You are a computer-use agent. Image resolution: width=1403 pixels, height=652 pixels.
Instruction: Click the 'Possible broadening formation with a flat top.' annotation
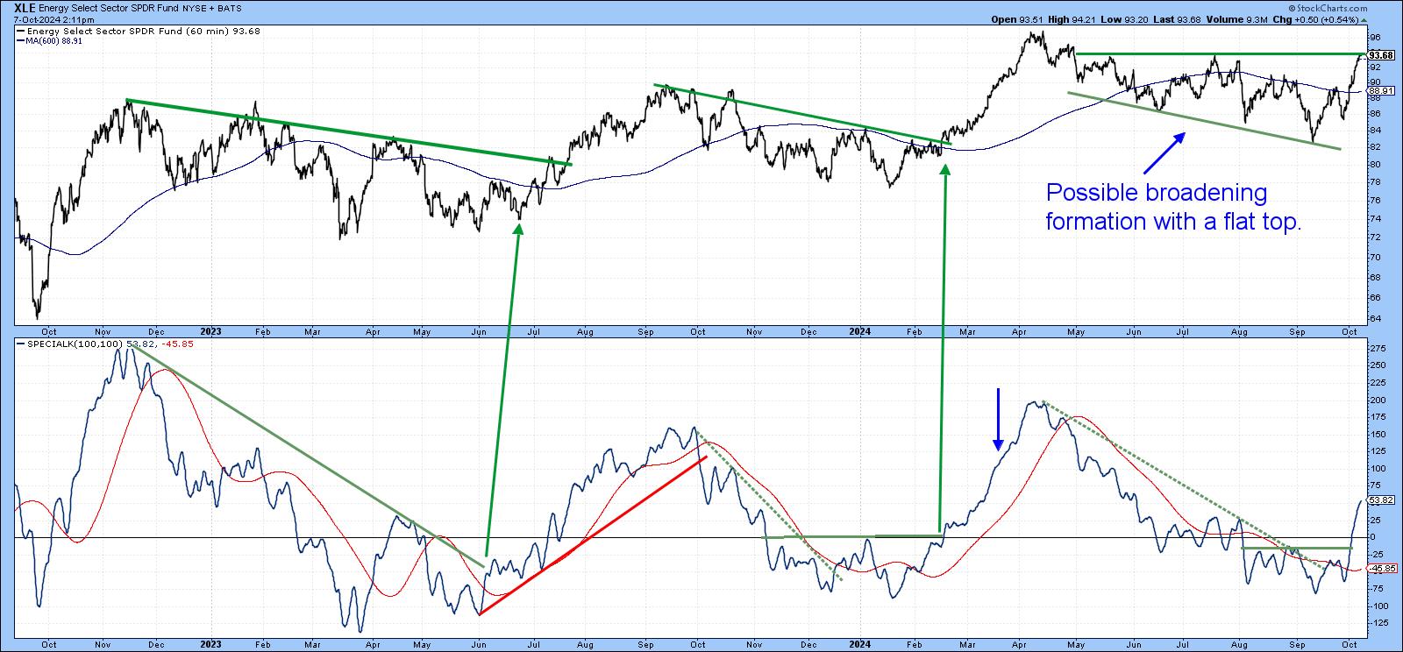1173,208
